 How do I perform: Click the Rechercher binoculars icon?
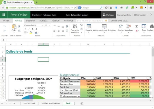pyautogui.click(x=152, y=26)
